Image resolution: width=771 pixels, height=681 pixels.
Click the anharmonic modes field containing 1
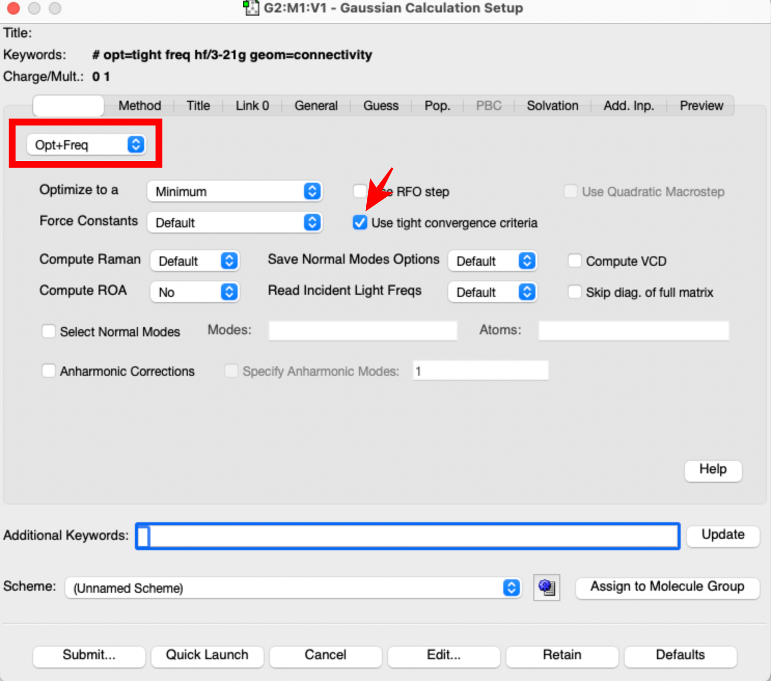tap(480, 371)
